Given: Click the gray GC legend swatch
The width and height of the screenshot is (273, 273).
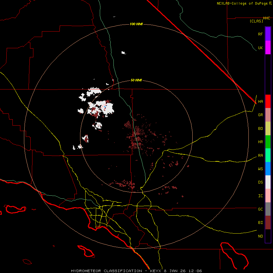Looking at the screenshot, I should coord(268,209).
